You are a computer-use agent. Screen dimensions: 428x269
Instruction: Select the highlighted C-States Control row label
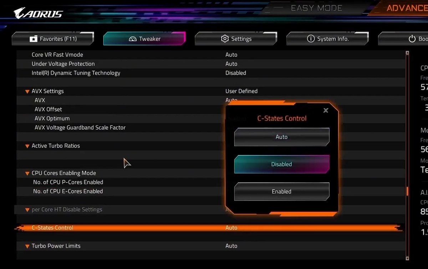pyautogui.click(x=52, y=228)
